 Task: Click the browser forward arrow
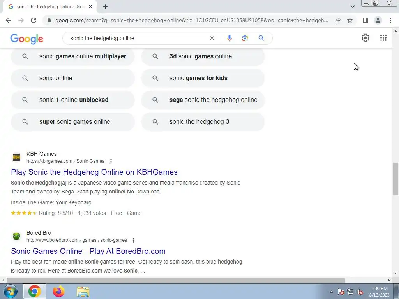point(21,20)
